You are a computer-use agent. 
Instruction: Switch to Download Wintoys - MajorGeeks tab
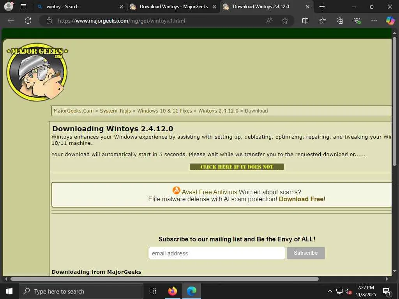point(173,7)
